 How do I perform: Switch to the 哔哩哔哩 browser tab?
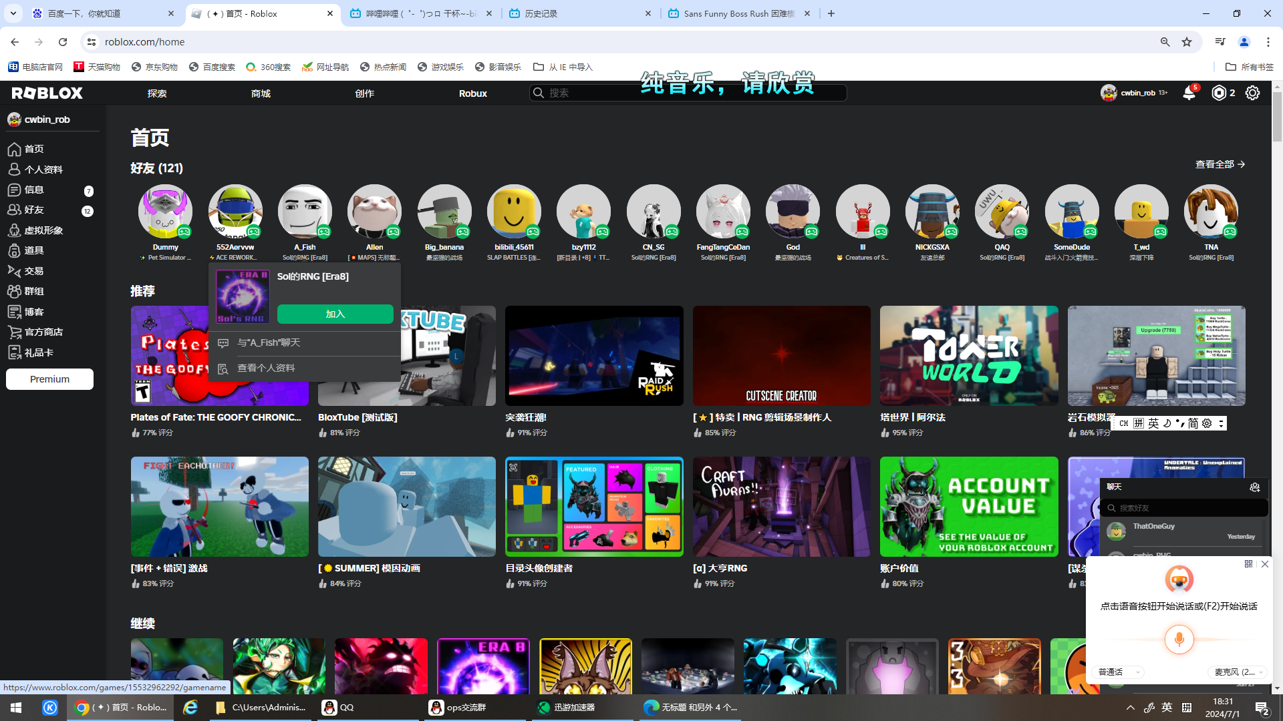(x=422, y=13)
